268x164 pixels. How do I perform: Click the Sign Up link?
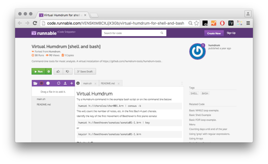231,33
